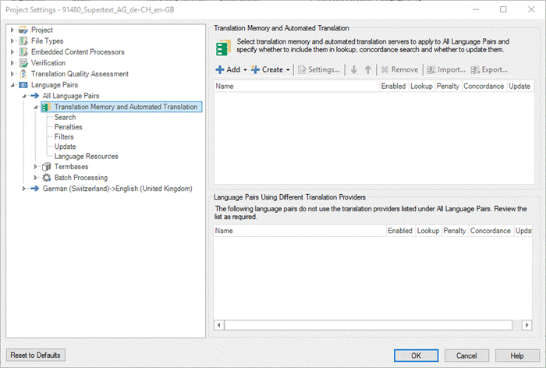This screenshot has height=368, width=546.
Task: Select Language Resources in the tree
Action: tap(86, 156)
